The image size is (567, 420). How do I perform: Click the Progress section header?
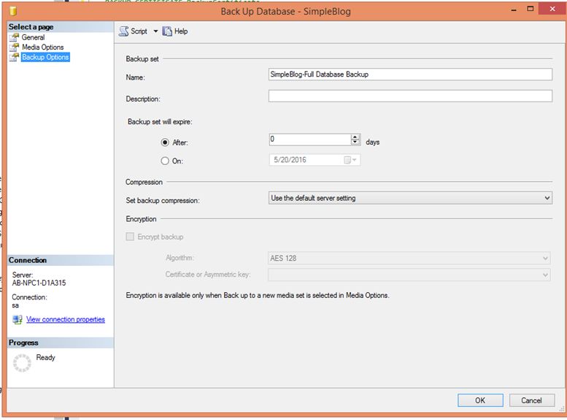click(60, 343)
